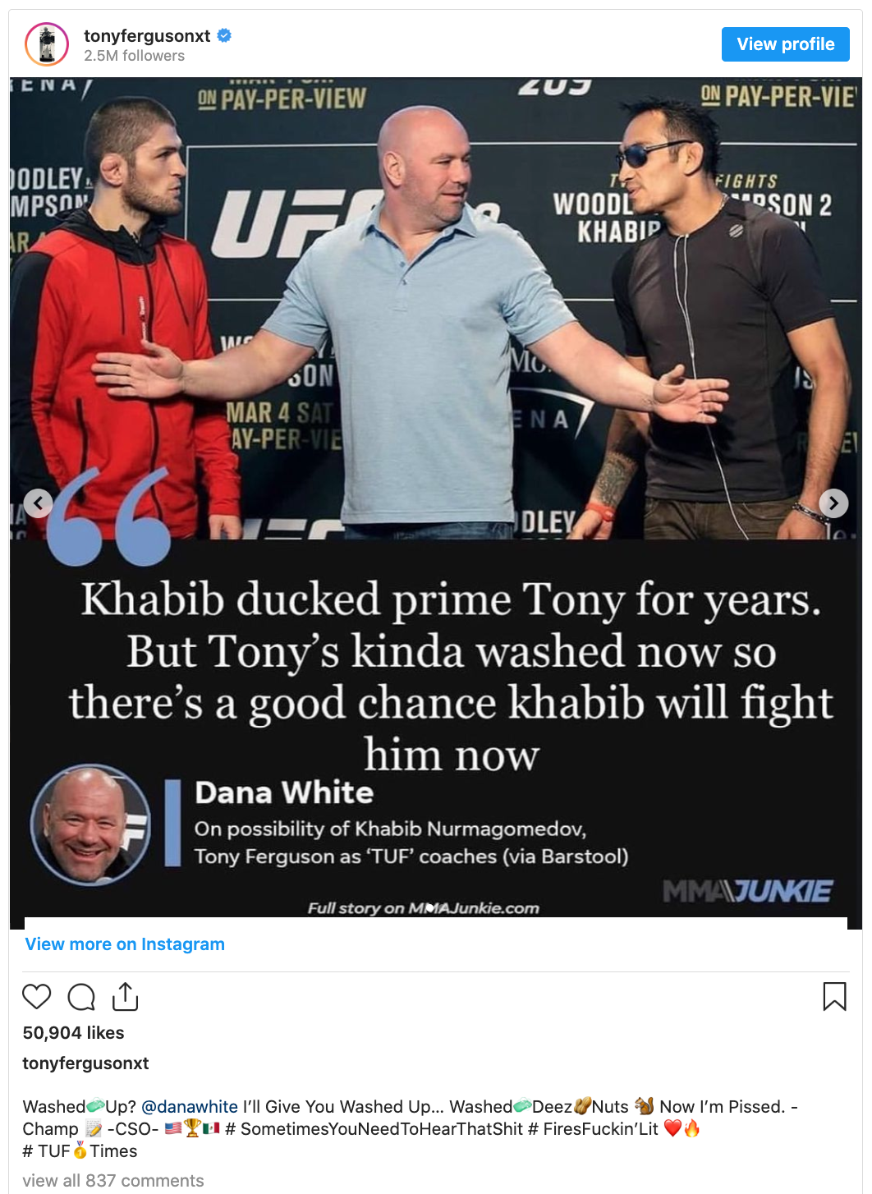Screen dimensions: 872x1194
Task: Click the tonyfergusonxt username in header
Action: [147, 36]
